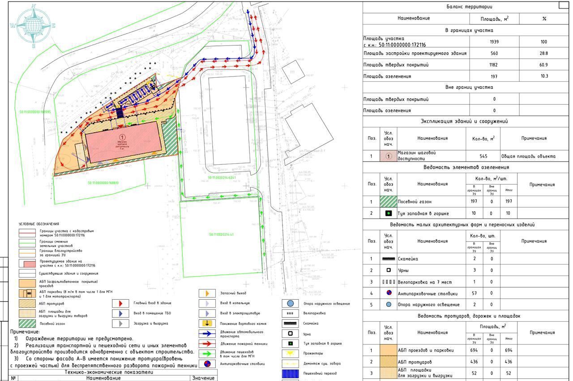This screenshot has height=381, width=573.
Task: Select the loading area dotted swatch in legend
Action: (x=27, y=313)
